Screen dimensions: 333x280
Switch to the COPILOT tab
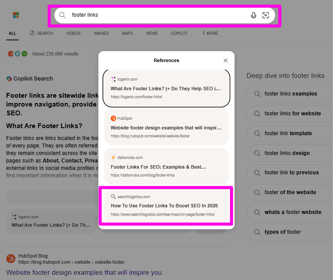click(179, 33)
